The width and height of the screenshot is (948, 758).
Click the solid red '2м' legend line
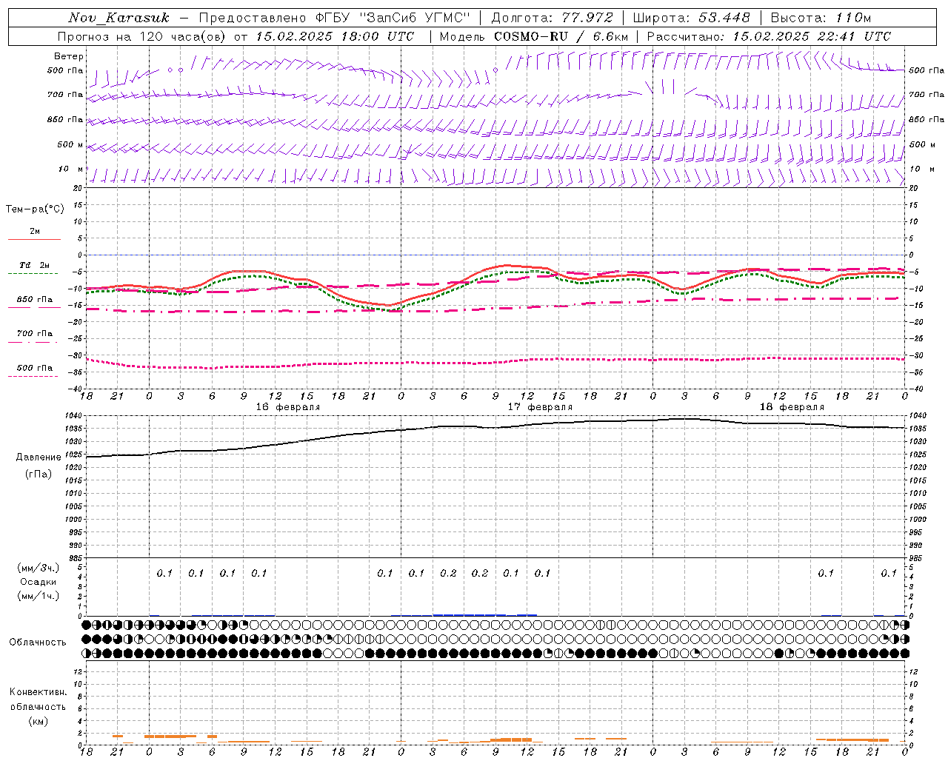[34, 239]
